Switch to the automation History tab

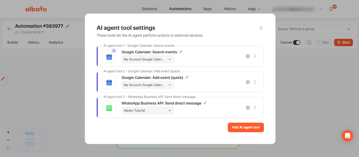(34, 42)
